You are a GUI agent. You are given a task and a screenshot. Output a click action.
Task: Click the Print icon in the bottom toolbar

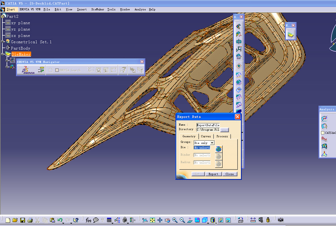(x=30, y=220)
